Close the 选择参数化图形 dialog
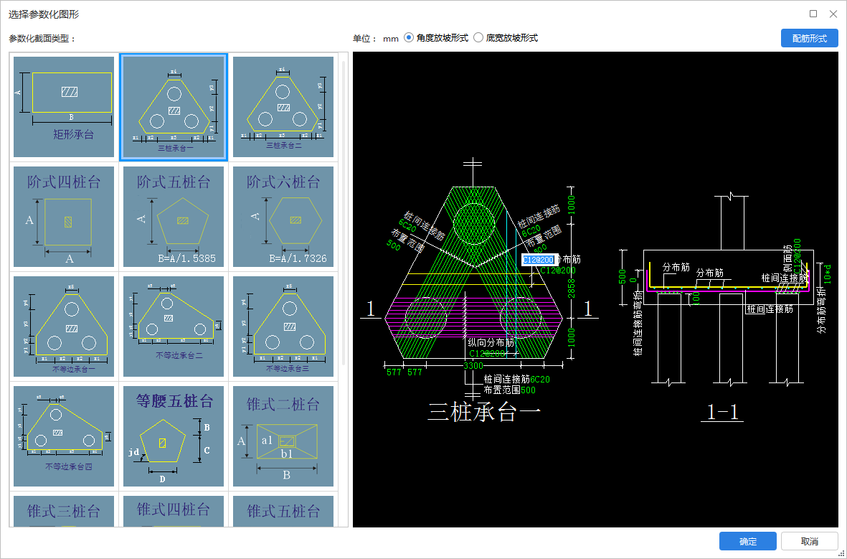This screenshot has height=559, width=847. coord(833,14)
